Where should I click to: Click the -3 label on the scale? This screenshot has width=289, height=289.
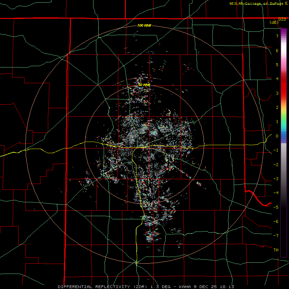click(276, 179)
